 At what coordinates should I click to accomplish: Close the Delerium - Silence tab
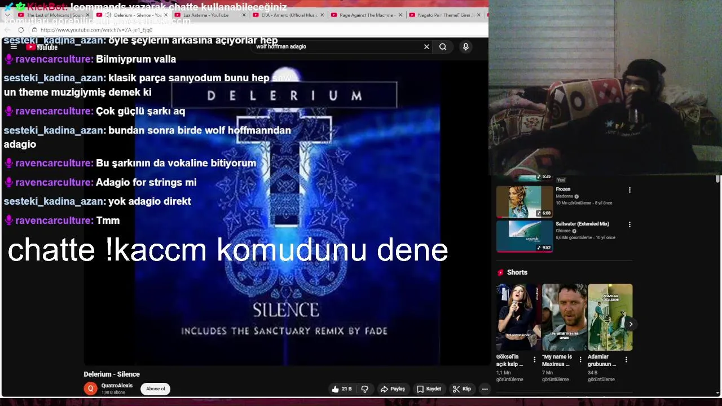[166, 15]
